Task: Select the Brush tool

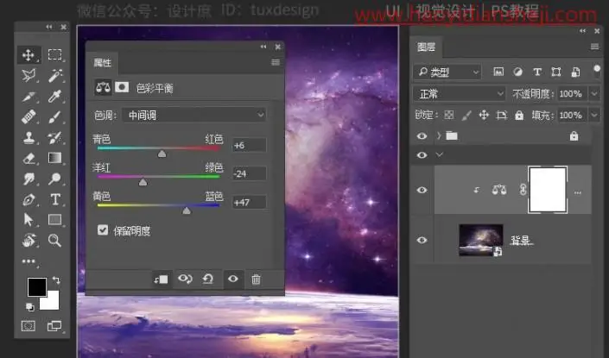Action: [54, 116]
